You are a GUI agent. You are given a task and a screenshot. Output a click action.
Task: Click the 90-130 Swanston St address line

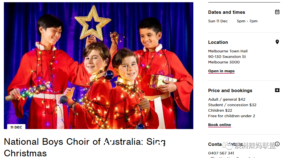tap(227, 57)
